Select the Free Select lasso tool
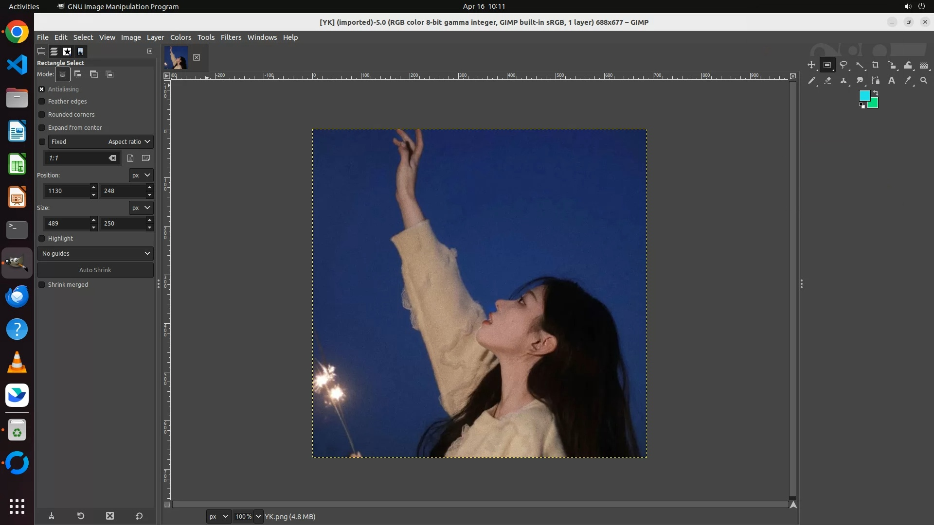This screenshot has width=934, height=525. coord(844,65)
